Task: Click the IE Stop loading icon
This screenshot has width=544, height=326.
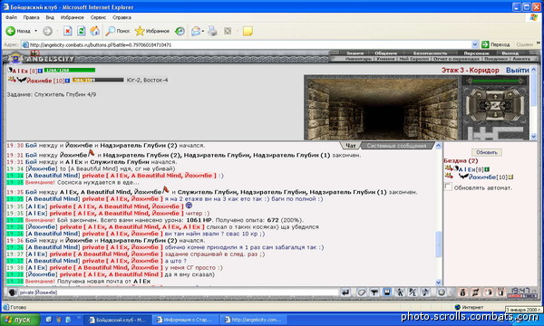Action: coord(68,31)
